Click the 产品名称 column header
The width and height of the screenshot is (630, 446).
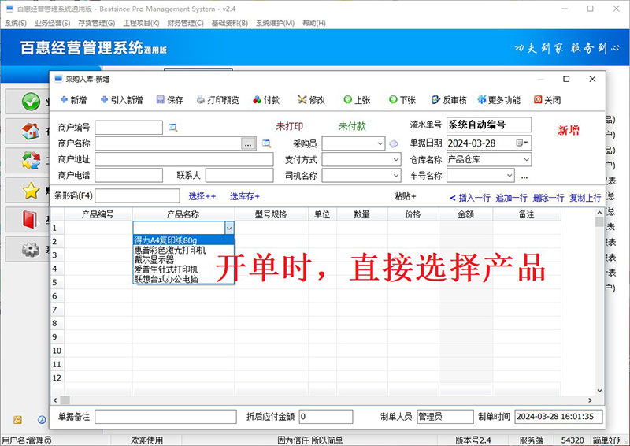pyautogui.click(x=183, y=214)
